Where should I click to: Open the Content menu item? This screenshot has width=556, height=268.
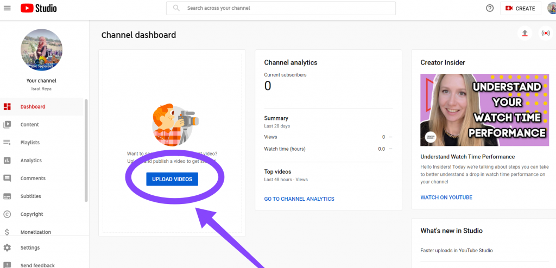tap(30, 125)
